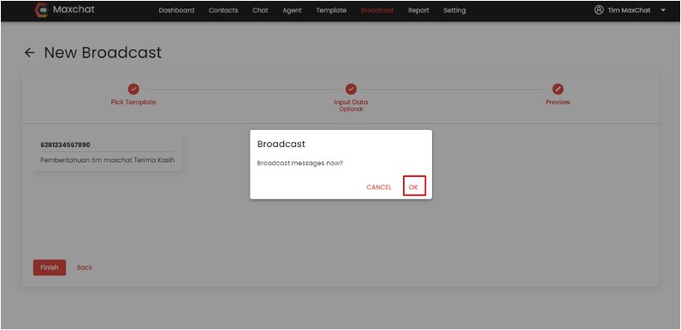Image resolution: width=681 pixels, height=330 pixels.
Task: Click the Maxchat logo icon
Action: pos(41,10)
